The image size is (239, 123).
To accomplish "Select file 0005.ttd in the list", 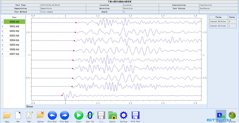I will click(x=14, y=45).
